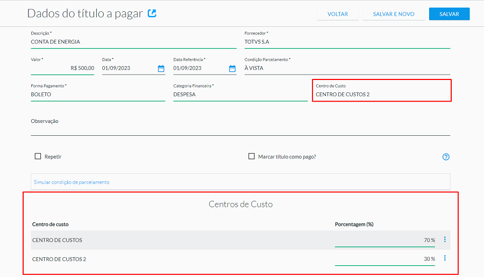Select the CENTRO DE CUSTOS table row

point(240,240)
